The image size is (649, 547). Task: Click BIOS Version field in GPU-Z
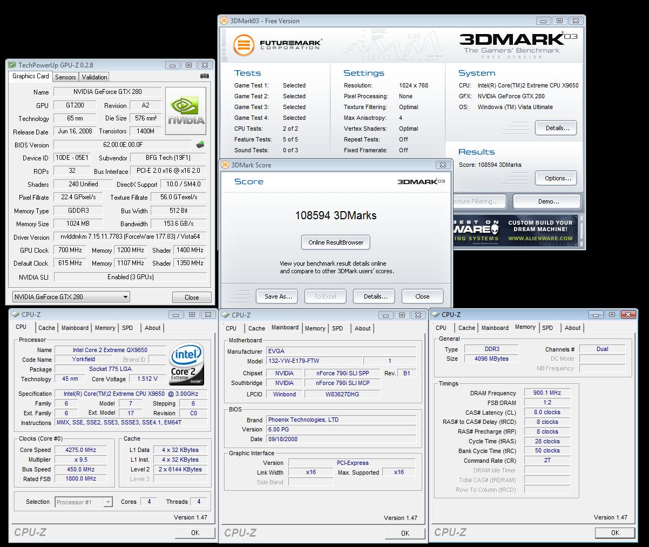(x=123, y=145)
